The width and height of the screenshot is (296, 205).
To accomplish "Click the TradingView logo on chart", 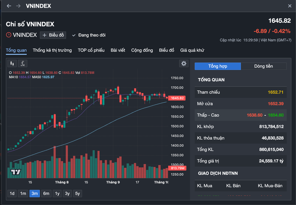I will pos(16,172).
